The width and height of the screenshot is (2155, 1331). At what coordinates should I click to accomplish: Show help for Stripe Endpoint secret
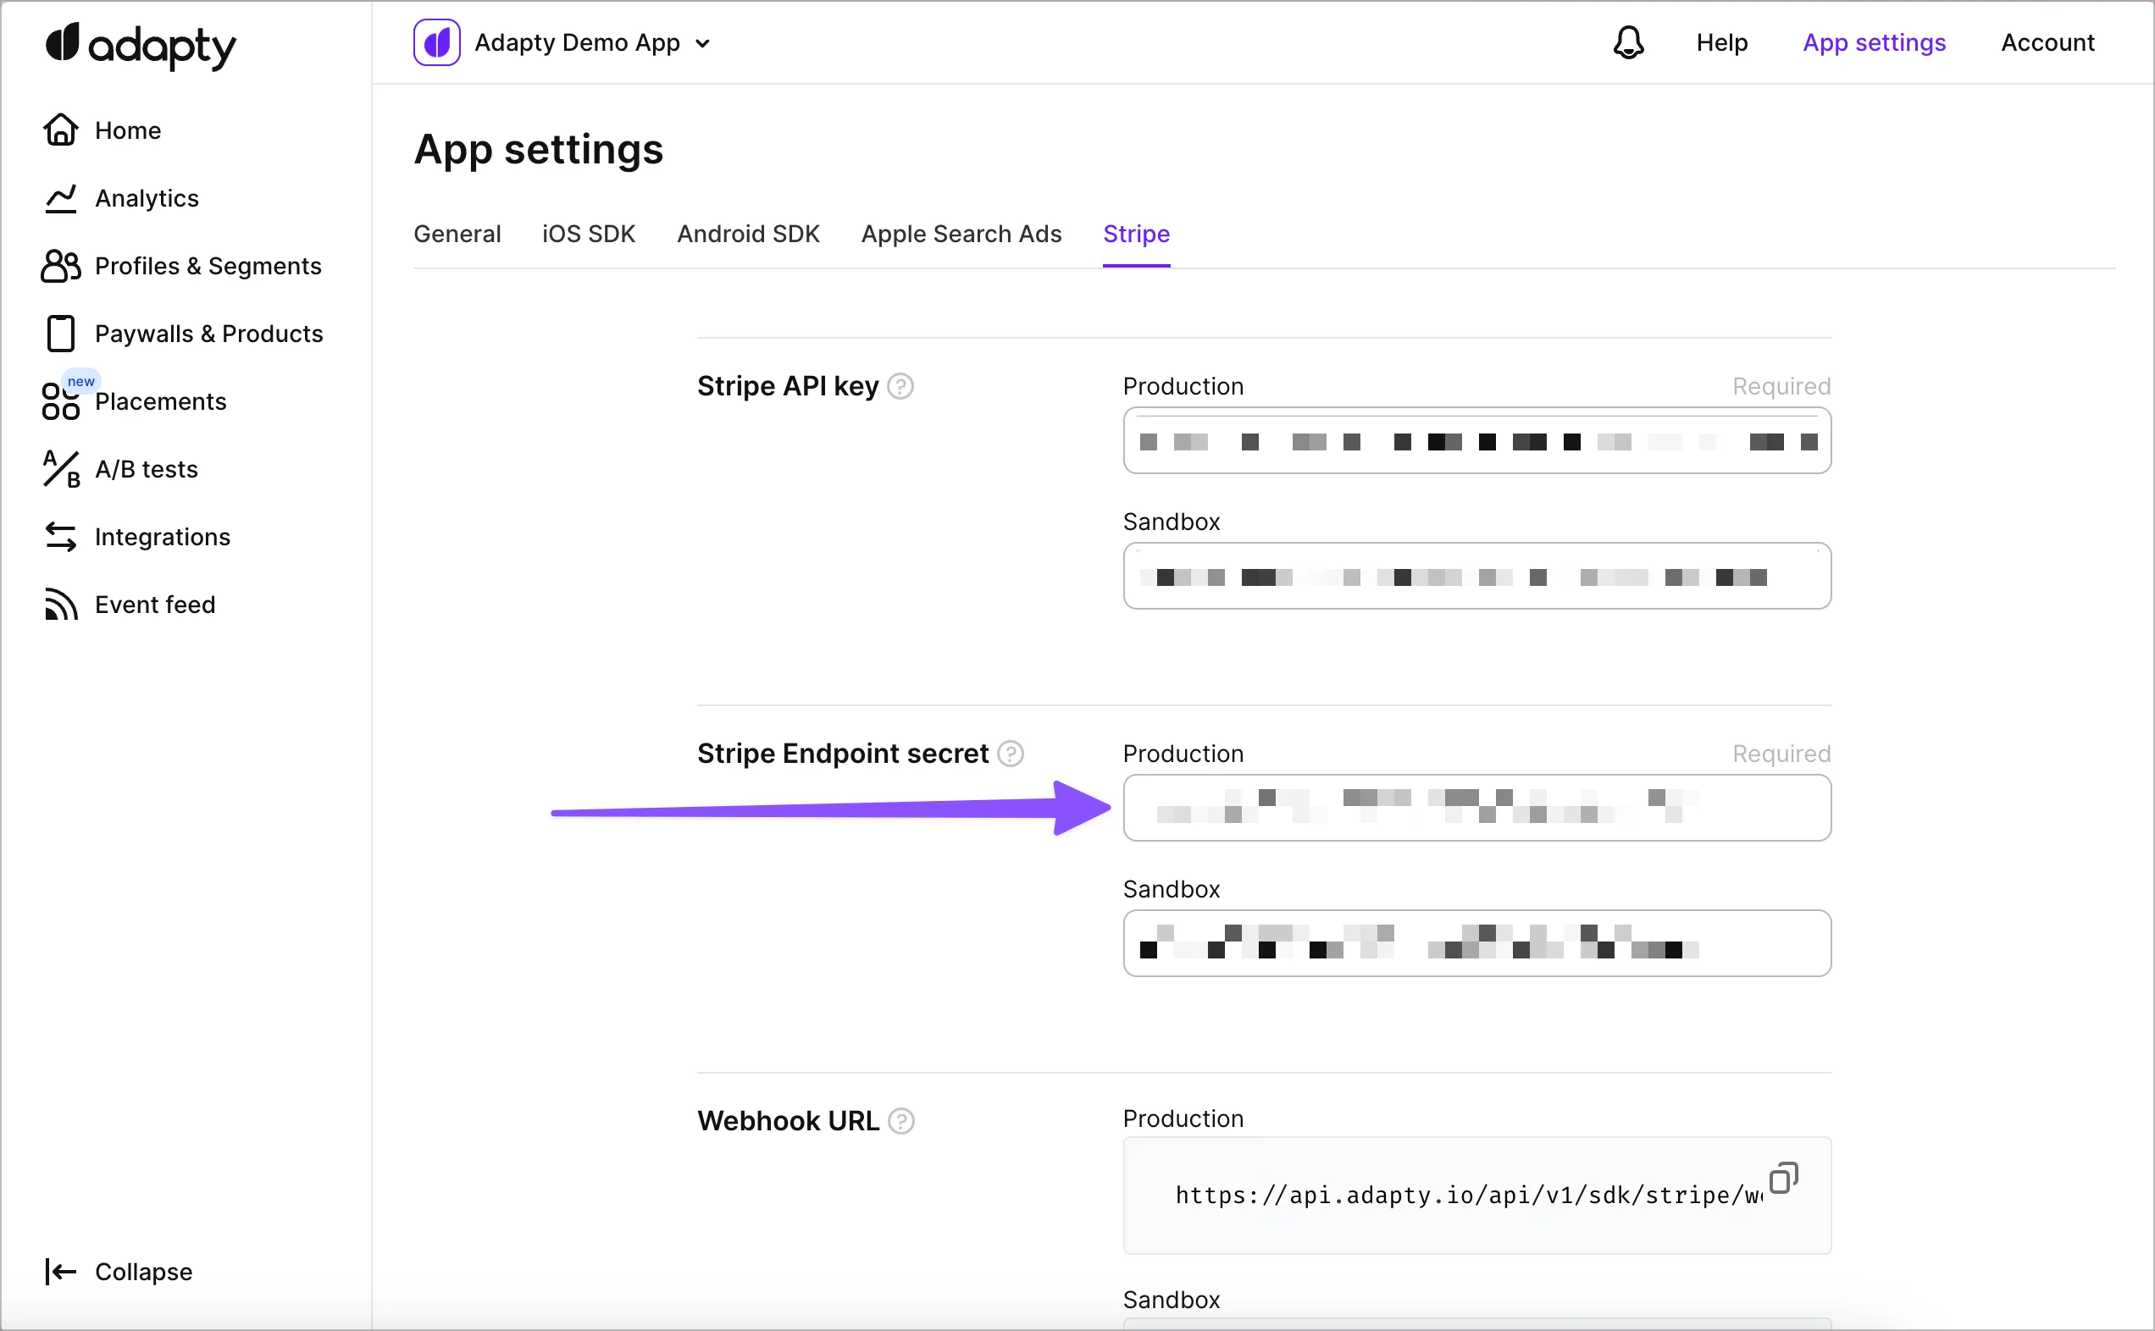[x=1010, y=754]
